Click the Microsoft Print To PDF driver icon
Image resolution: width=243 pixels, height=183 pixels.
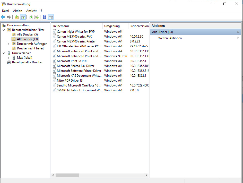[x=54, y=61]
